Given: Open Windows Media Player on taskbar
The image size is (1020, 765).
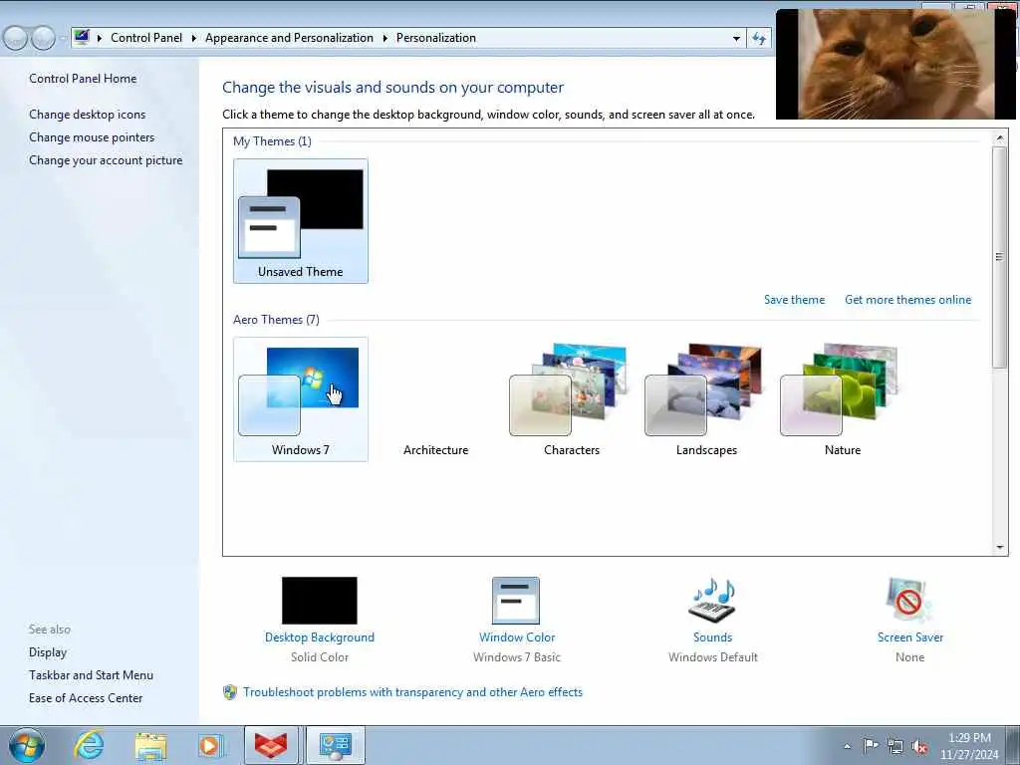Looking at the screenshot, I should (210, 746).
